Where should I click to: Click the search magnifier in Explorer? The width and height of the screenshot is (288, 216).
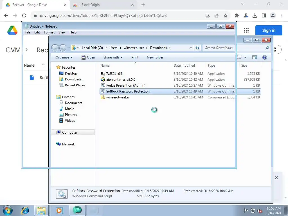tap(267, 48)
